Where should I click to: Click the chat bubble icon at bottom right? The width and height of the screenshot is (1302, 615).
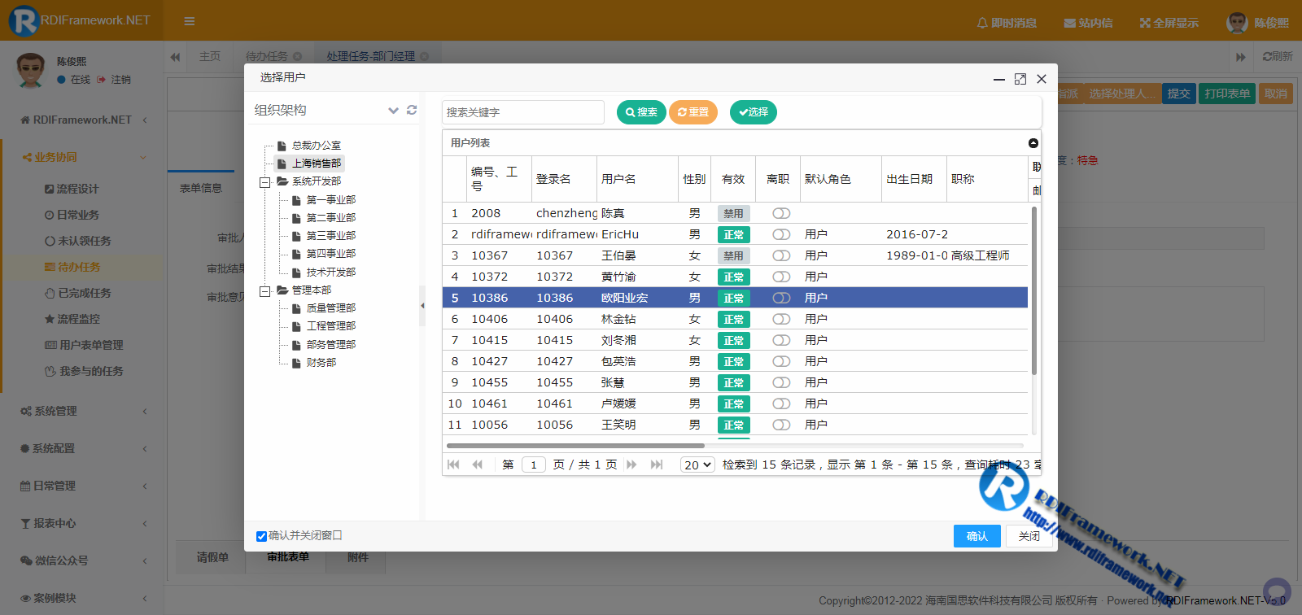[1277, 591]
